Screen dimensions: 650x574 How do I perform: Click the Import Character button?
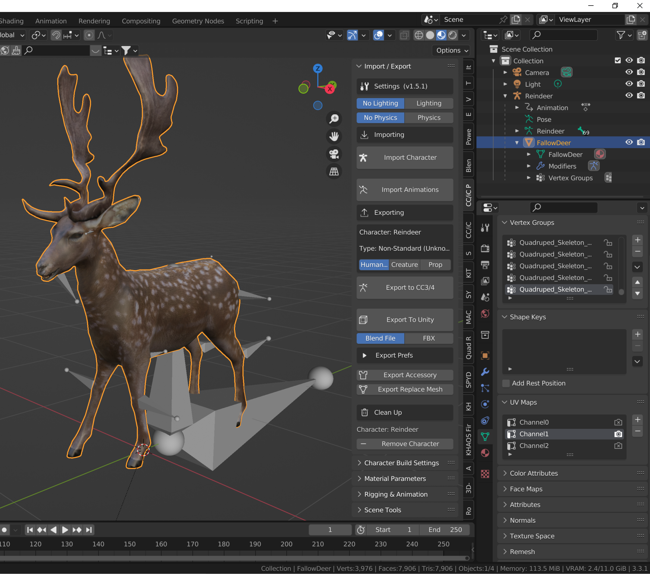coord(405,157)
